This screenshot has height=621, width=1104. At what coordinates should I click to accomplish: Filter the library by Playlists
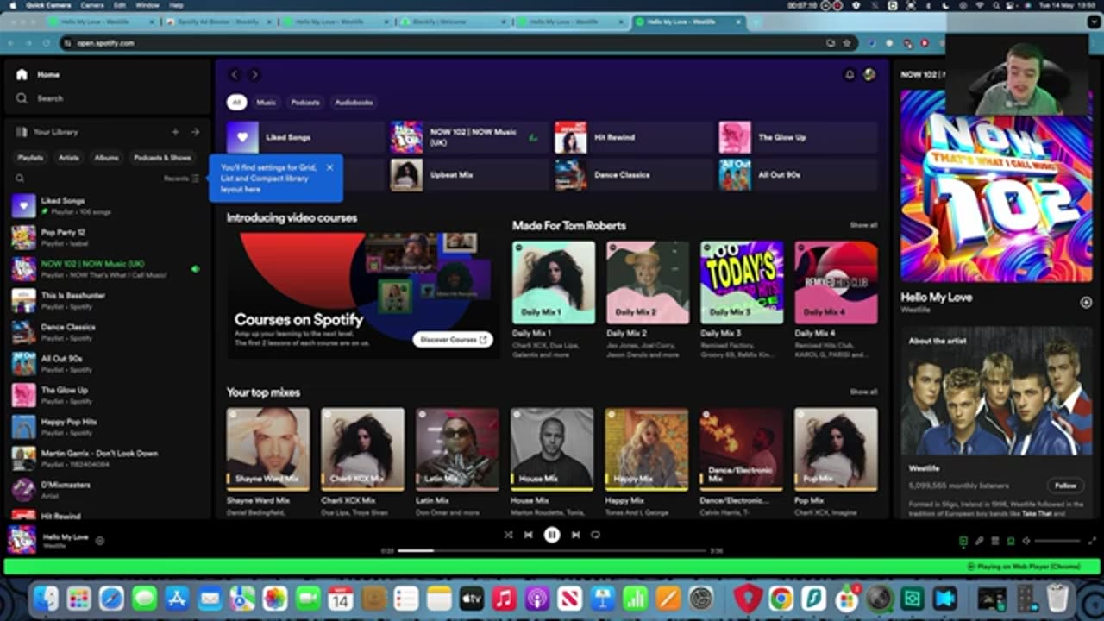[x=30, y=158]
